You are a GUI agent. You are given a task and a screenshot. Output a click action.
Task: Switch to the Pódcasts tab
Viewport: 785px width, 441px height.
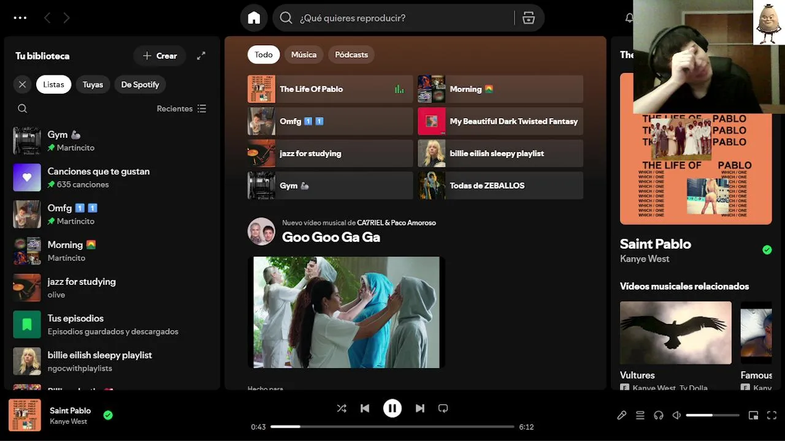coord(351,55)
